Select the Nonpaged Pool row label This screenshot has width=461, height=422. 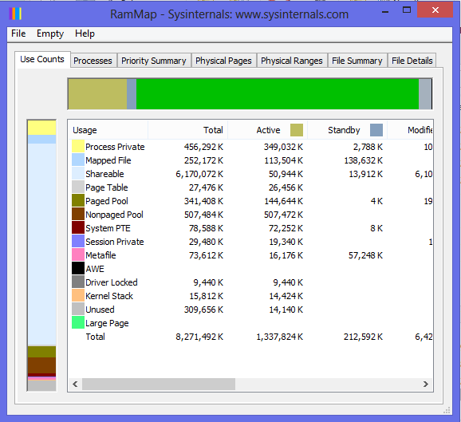[x=114, y=215]
